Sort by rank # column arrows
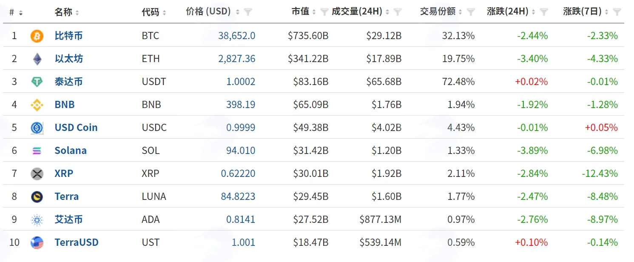 [x=21, y=13]
